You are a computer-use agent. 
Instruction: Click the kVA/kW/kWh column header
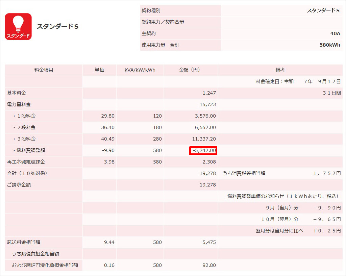click(140, 70)
